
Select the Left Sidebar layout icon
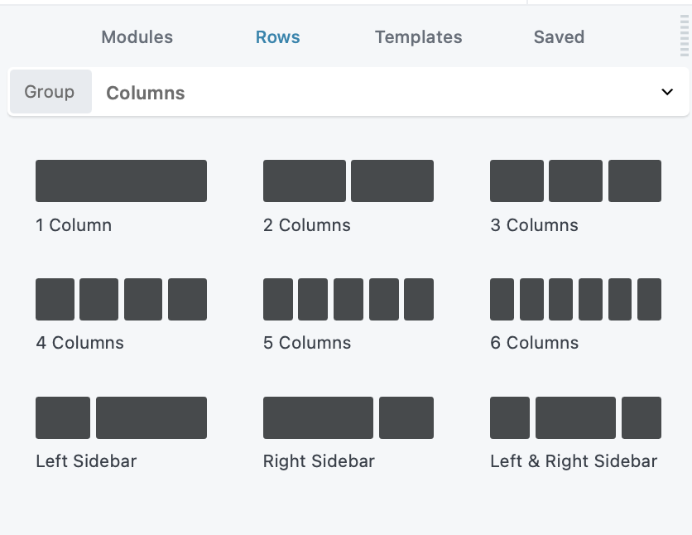[121, 417]
